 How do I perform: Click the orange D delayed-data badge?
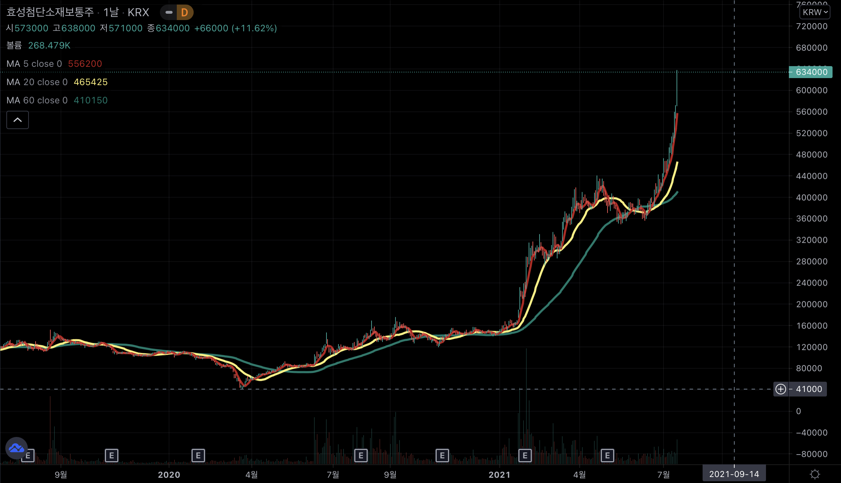click(185, 13)
